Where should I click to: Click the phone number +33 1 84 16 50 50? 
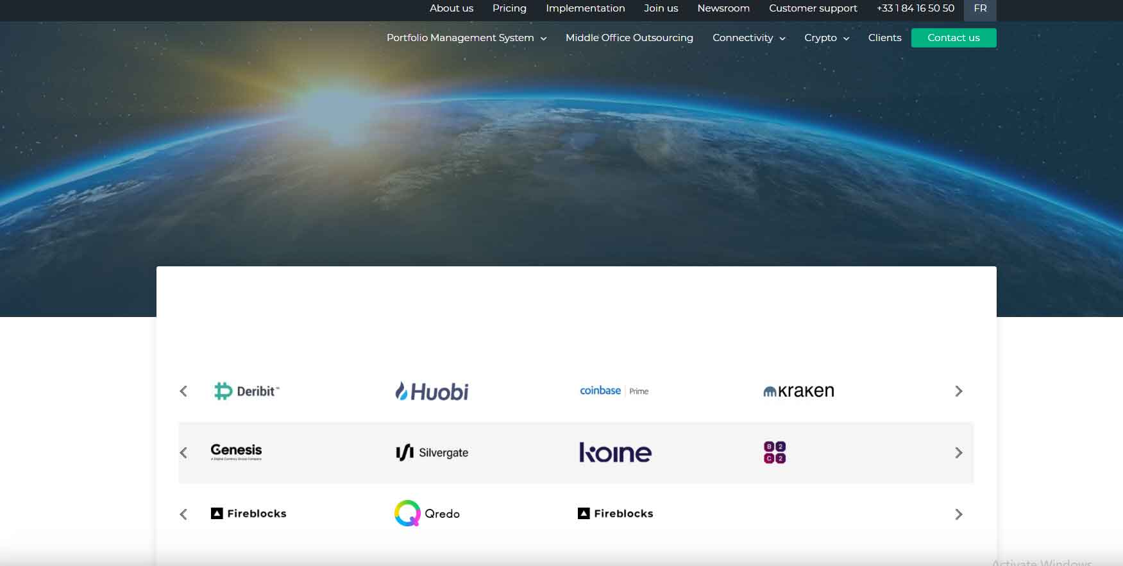(x=915, y=8)
